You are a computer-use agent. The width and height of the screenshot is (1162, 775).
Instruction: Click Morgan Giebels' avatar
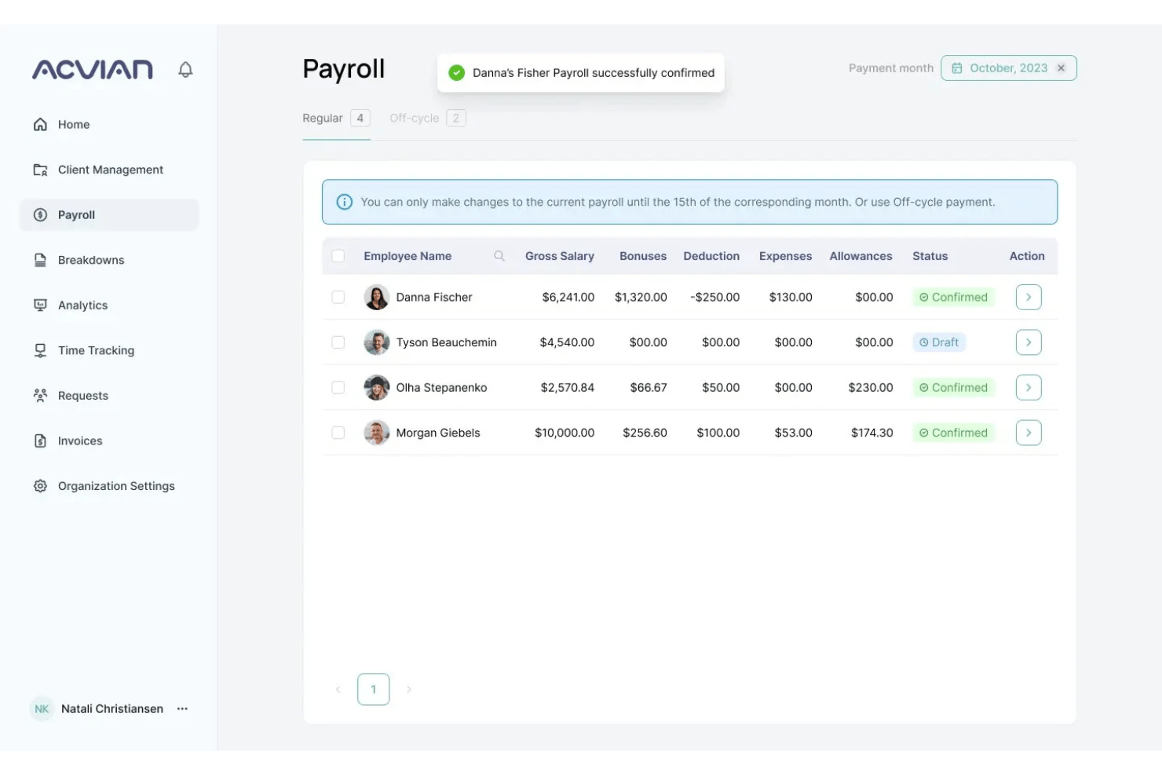click(377, 433)
